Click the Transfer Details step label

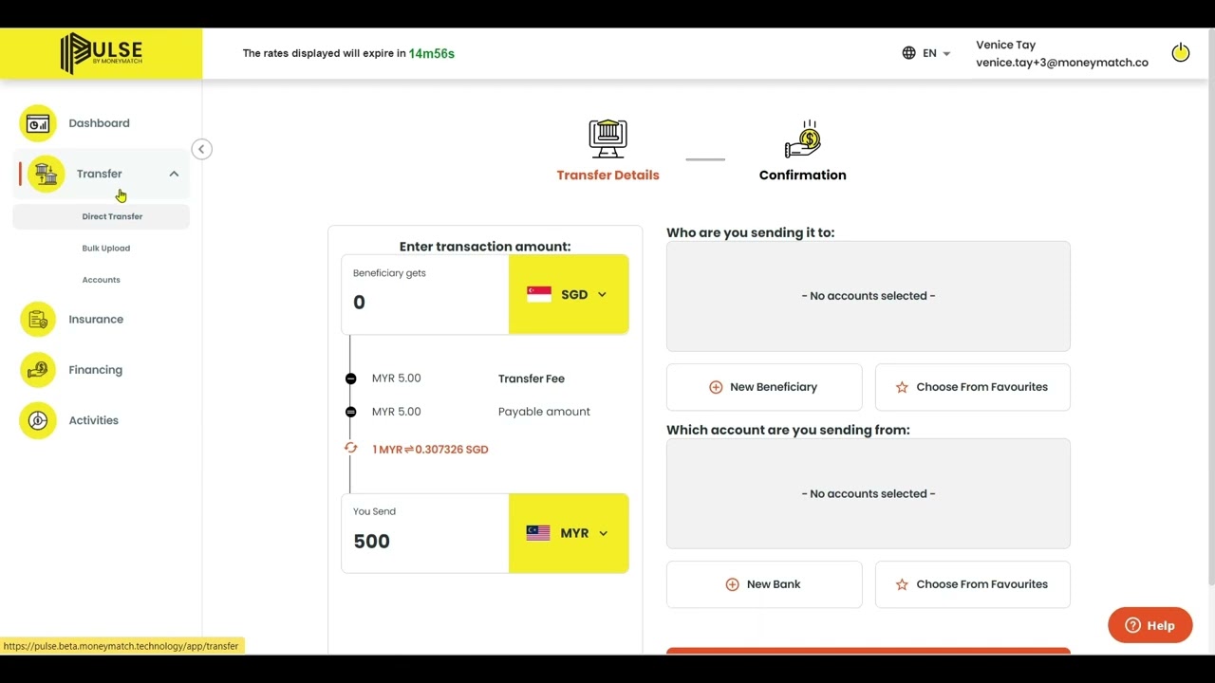607,175
